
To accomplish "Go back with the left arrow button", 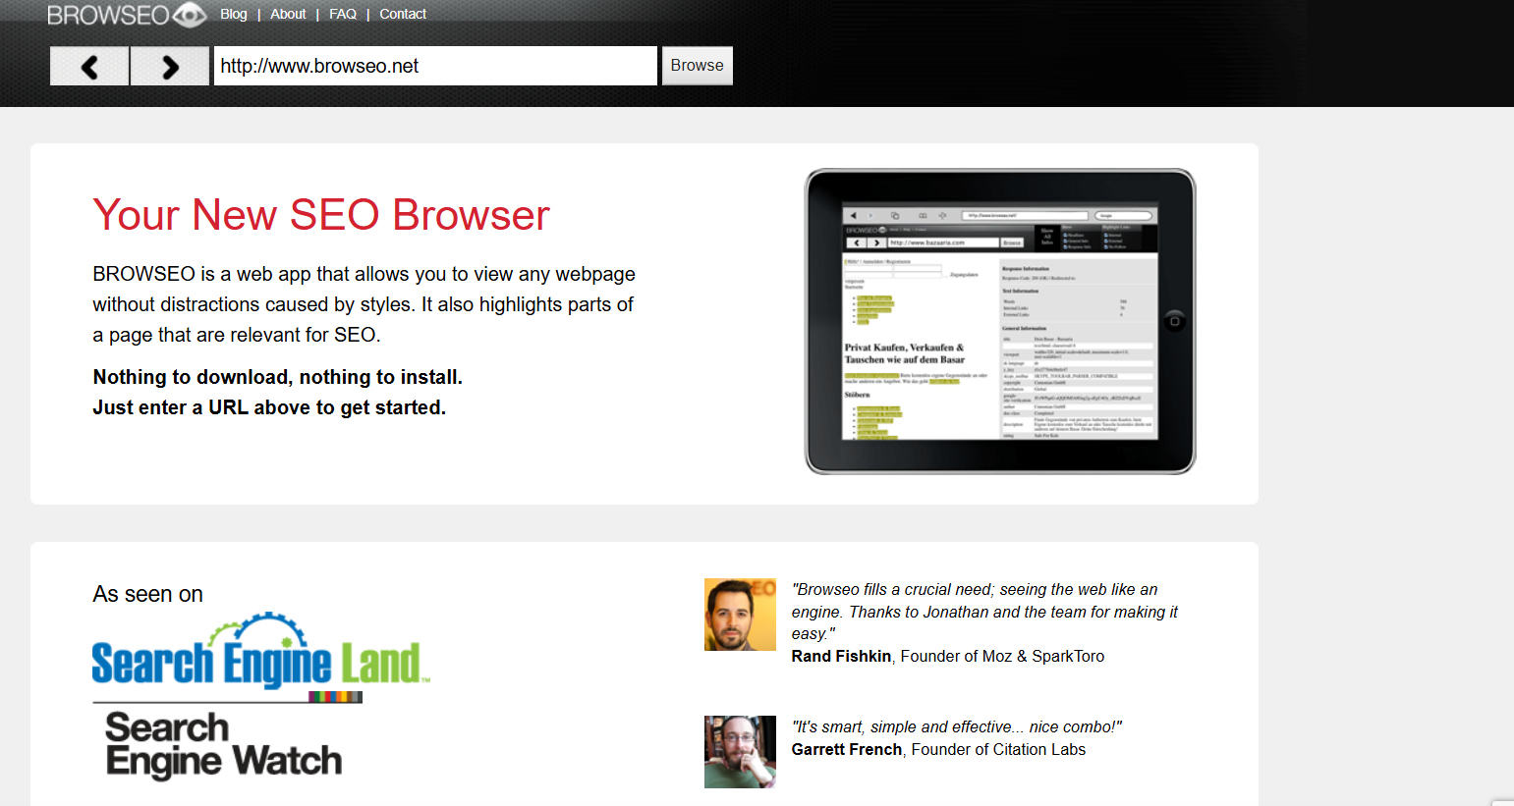I will point(89,66).
